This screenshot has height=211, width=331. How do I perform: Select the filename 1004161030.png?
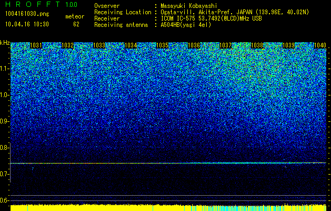27,14
